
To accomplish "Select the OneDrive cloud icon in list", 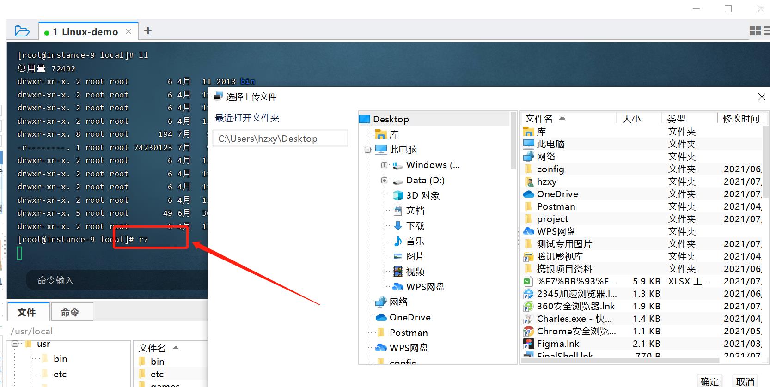I will click(x=528, y=194).
